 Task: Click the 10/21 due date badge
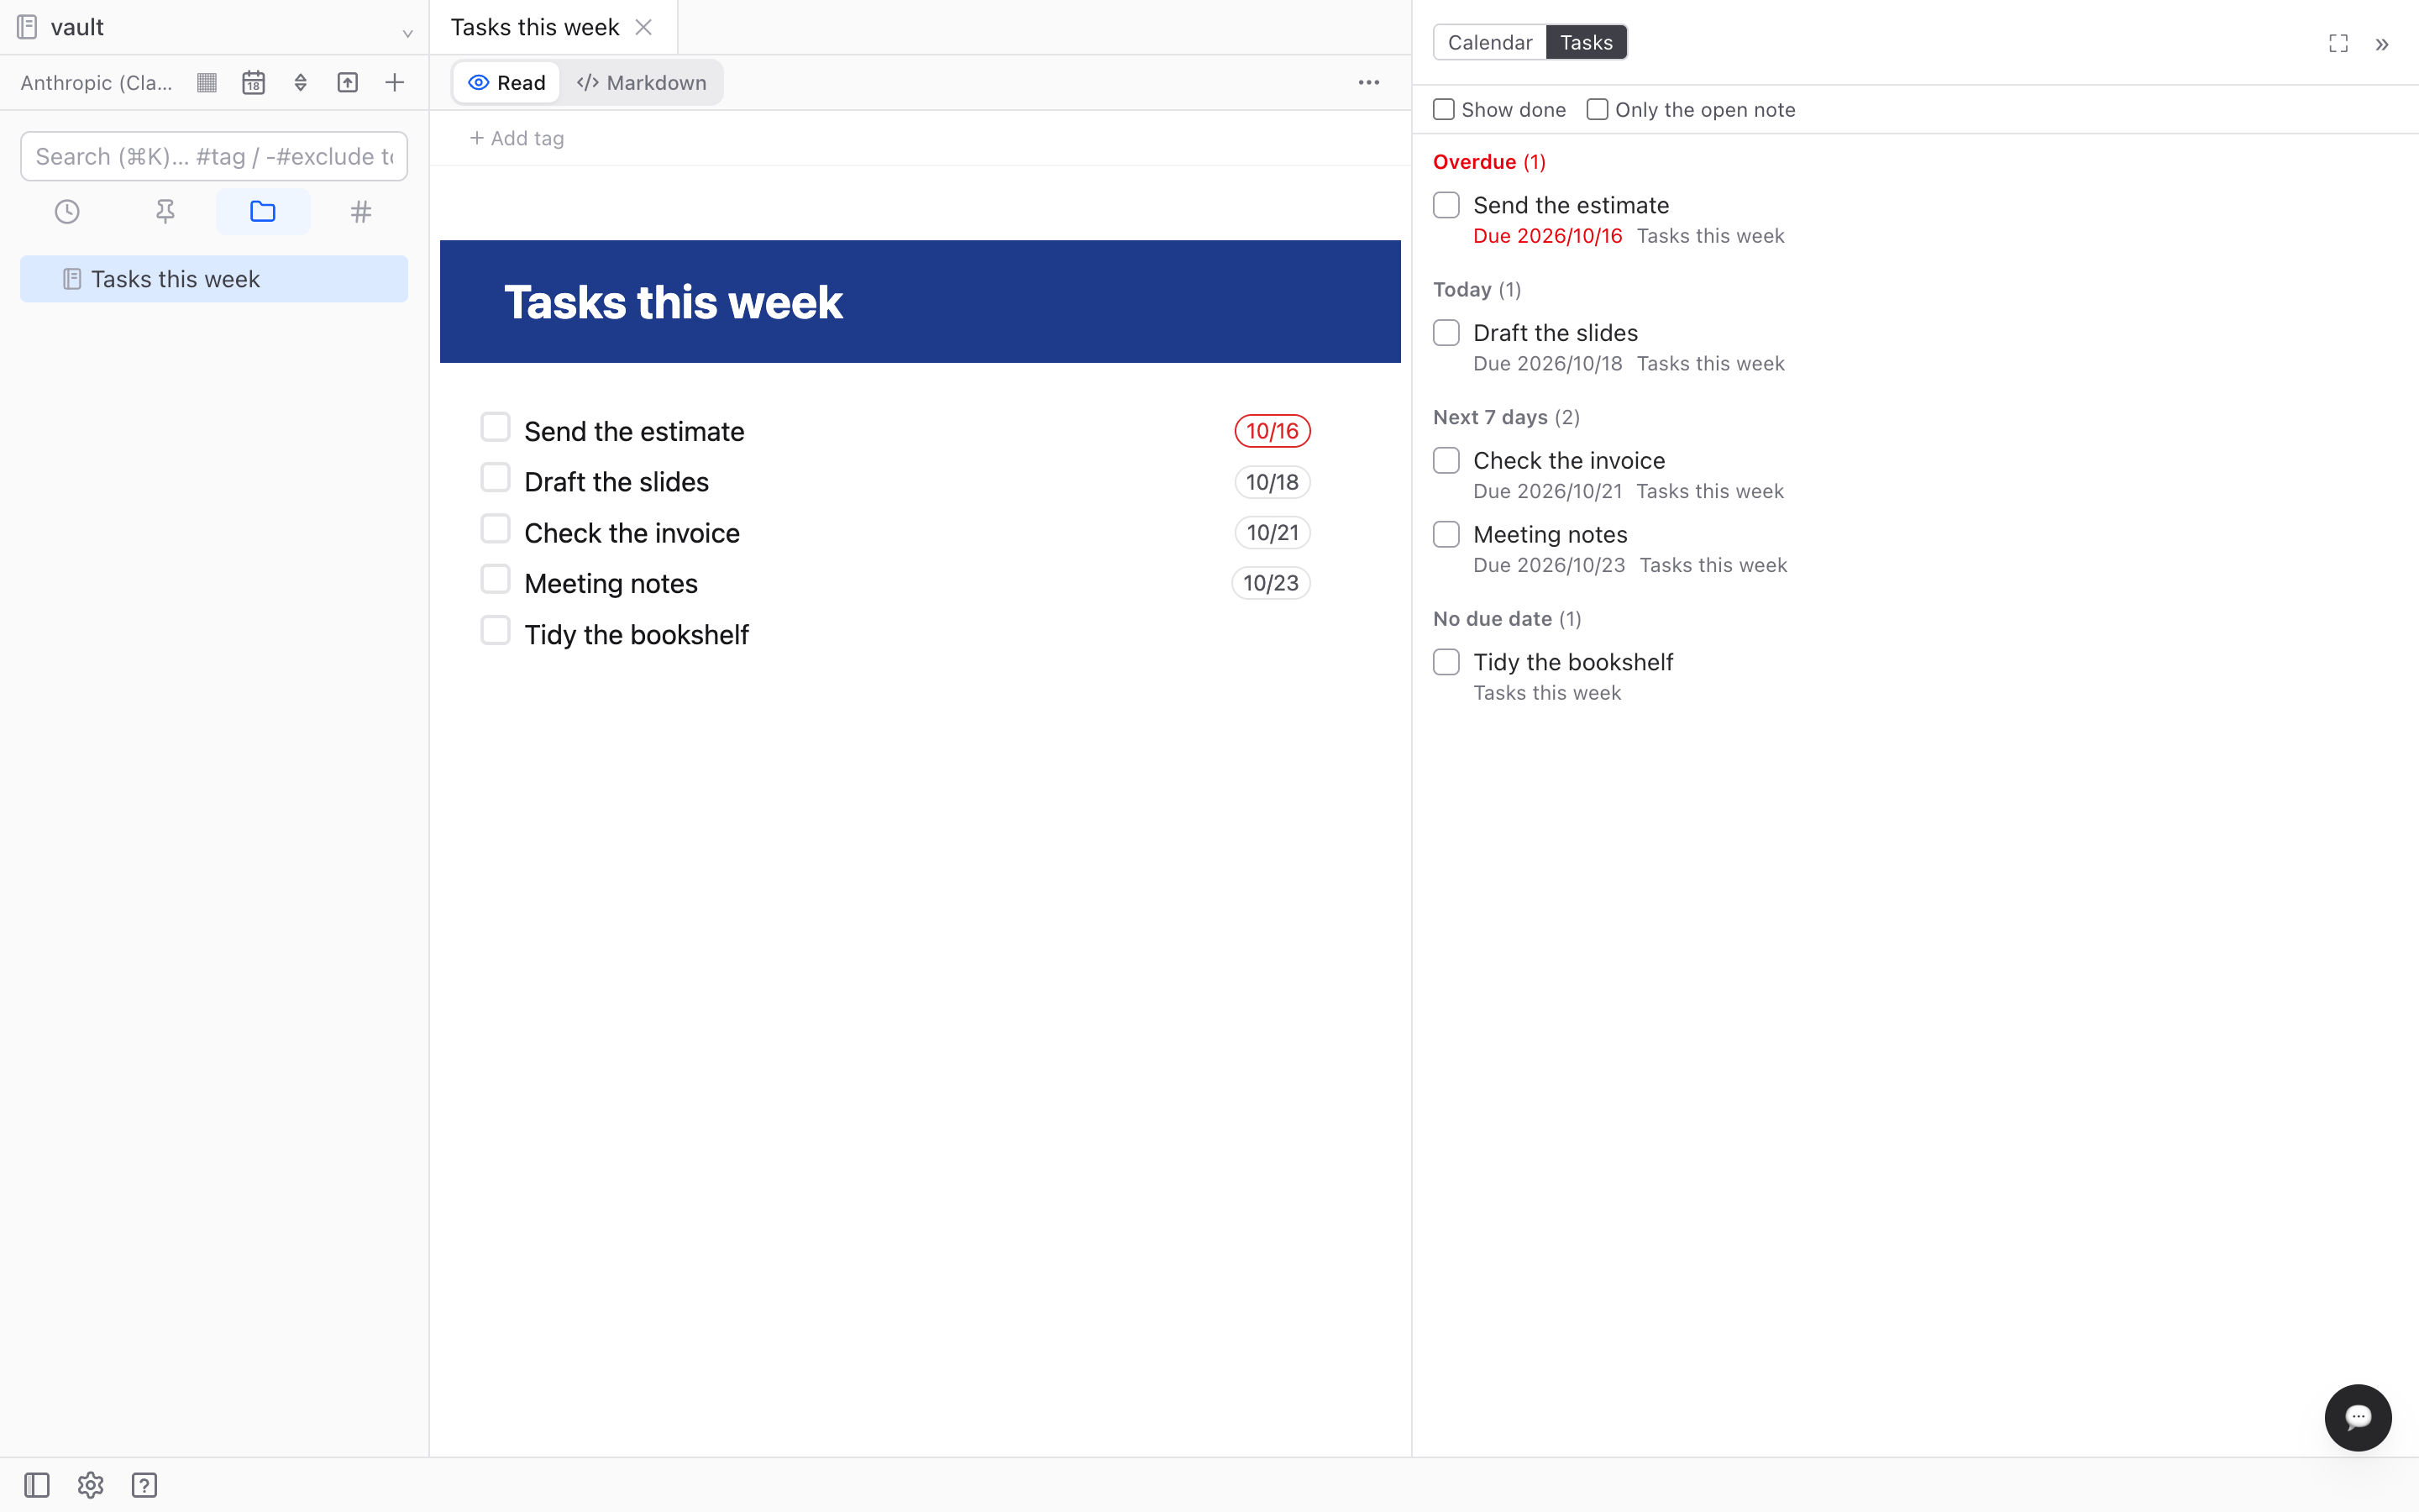[x=1272, y=533]
